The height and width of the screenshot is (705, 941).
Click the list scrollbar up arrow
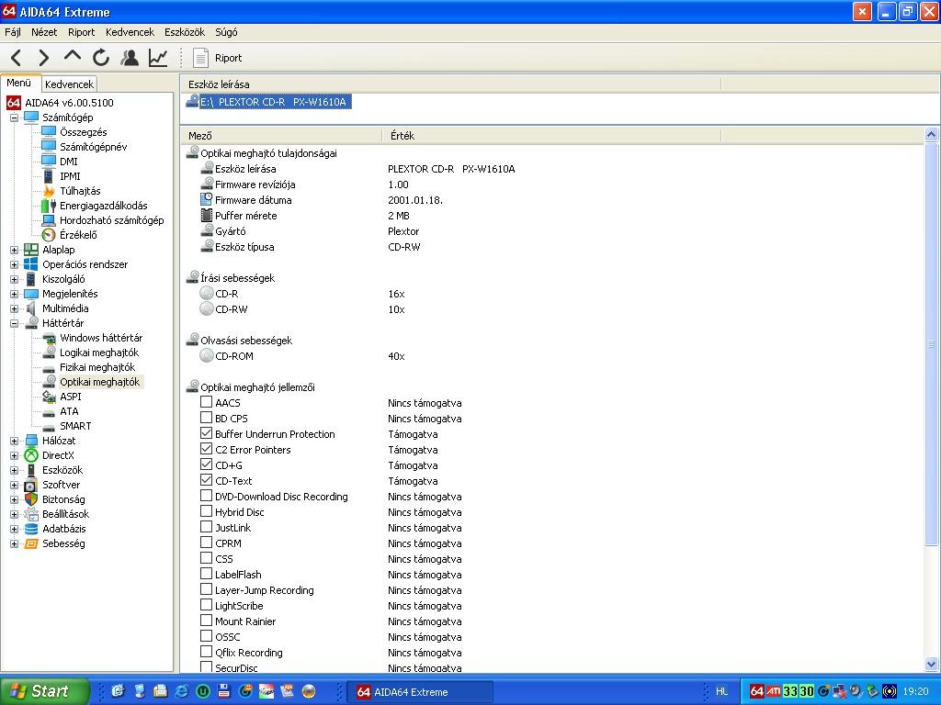click(x=932, y=134)
